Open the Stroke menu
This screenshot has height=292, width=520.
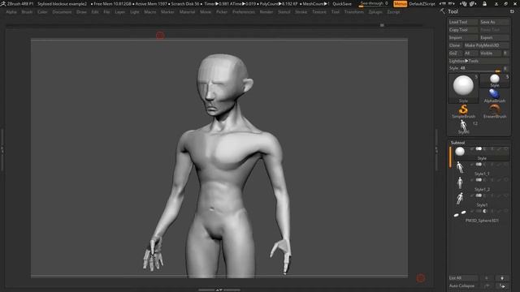[x=301, y=12]
